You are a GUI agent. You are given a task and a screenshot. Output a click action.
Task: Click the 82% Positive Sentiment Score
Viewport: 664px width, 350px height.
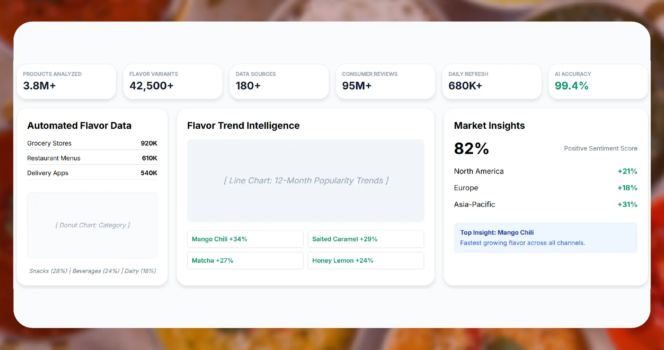546,148
